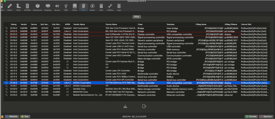Screen dimensions: 275x119
Task: Open the Extensions toolbar section
Action: (37, 7)
